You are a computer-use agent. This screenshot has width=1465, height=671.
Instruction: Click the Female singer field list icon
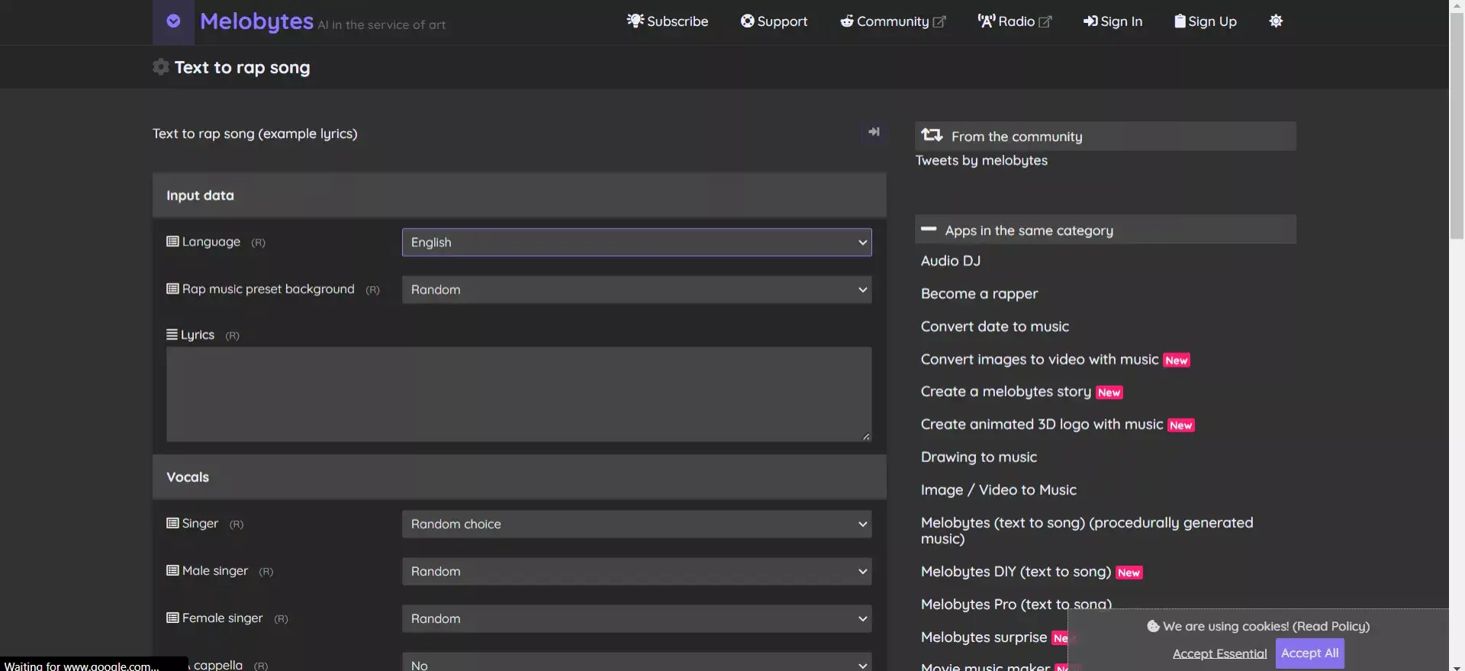[x=172, y=618]
